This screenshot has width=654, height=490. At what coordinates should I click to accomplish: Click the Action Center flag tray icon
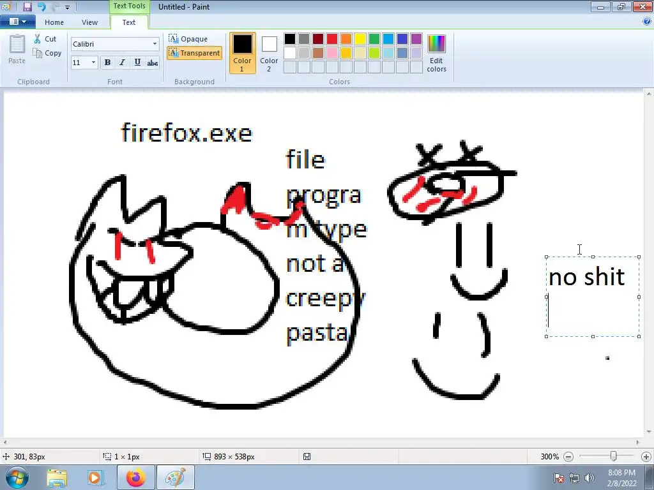tap(558, 478)
